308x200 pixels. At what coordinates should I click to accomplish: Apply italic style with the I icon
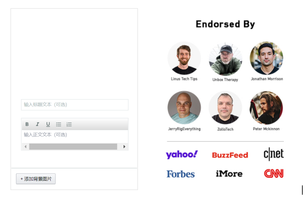point(38,124)
